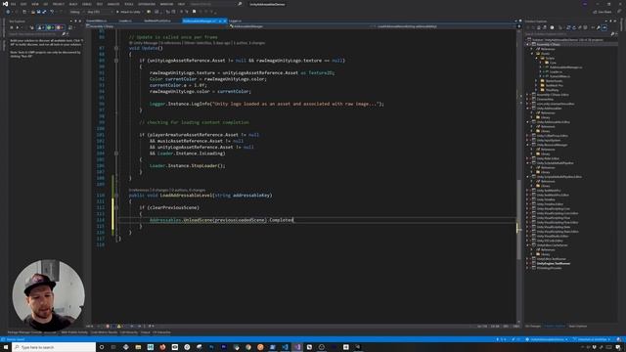Collapse the Update method code block
626x352 pixels.
tap(116, 48)
